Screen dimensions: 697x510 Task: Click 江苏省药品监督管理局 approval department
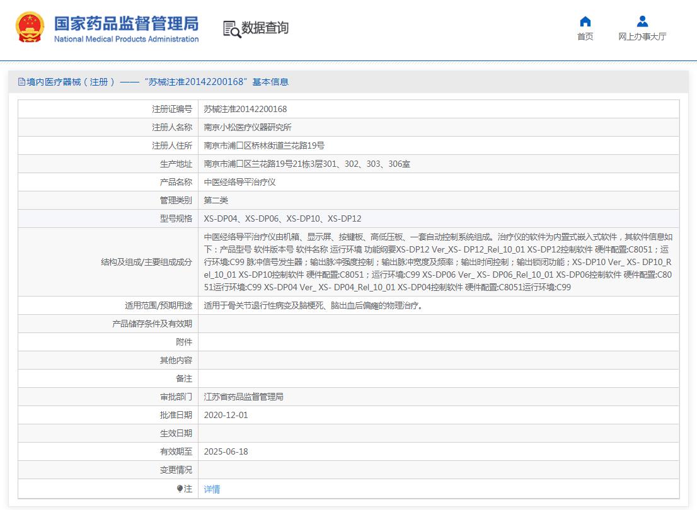(x=243, y=397)
